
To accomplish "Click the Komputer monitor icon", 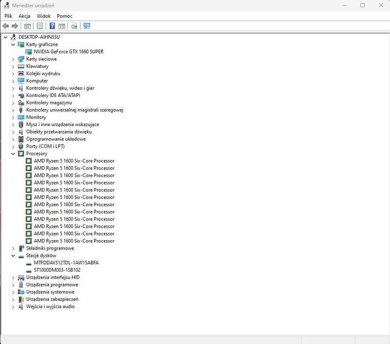I will [x=21, y=81].
